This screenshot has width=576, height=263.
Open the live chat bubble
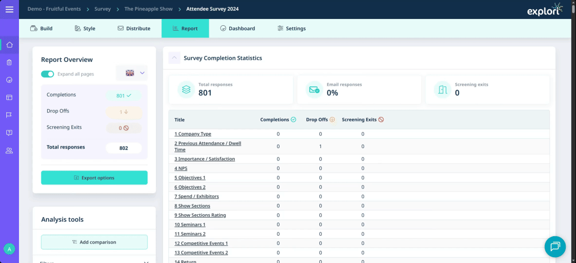(x=555, y=246)
